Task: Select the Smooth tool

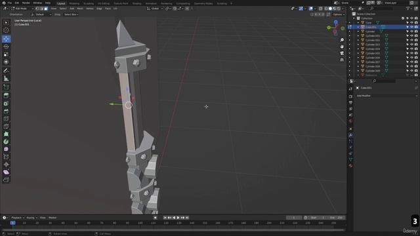Action: point(6,149)
